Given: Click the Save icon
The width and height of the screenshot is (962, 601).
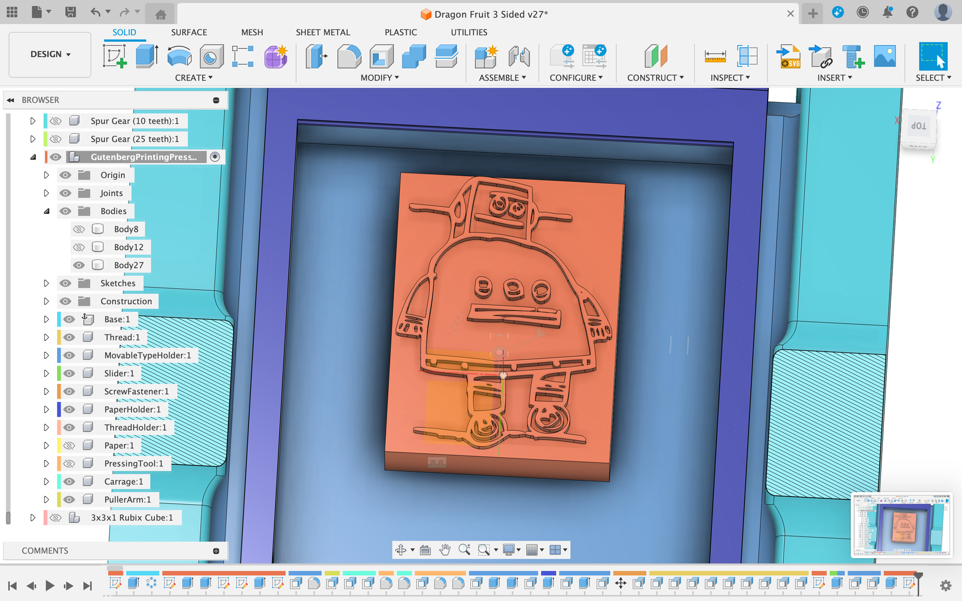Looking at the screenshot, I should point(70,12).
